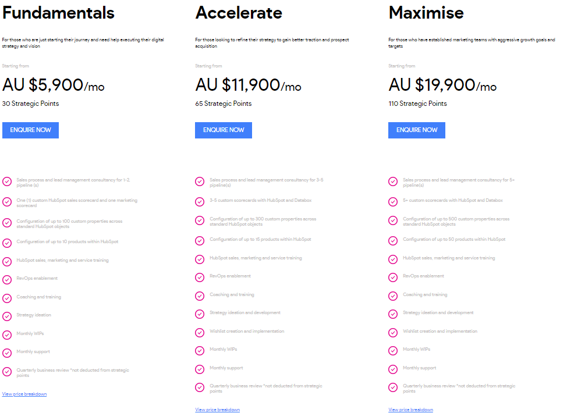Click check icon beside '3-5 custom scorecards' item
This screenshot has height=420, width=567.
coord(200,202)
